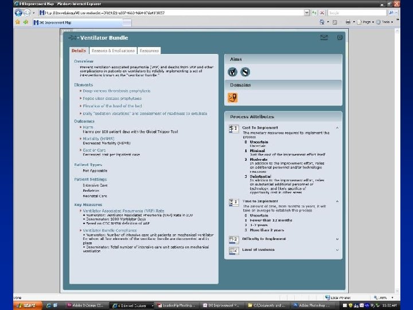Expand the Difficulty to Implement section
The width and height of the screenshot is (413, 310).
337,239
